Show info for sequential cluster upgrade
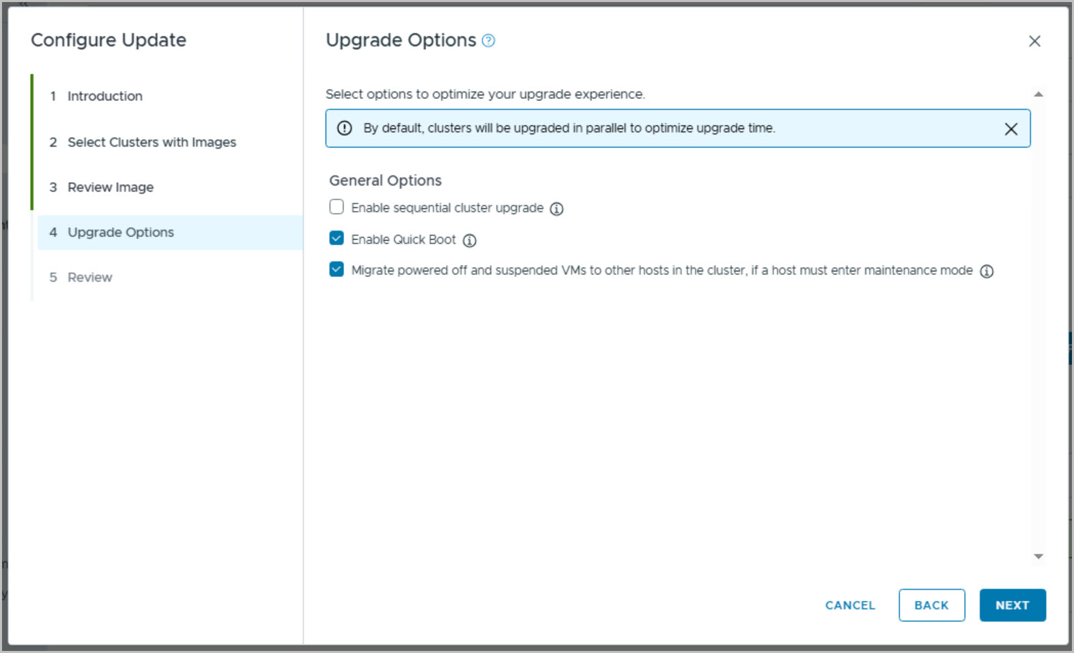 coord(556,209)
